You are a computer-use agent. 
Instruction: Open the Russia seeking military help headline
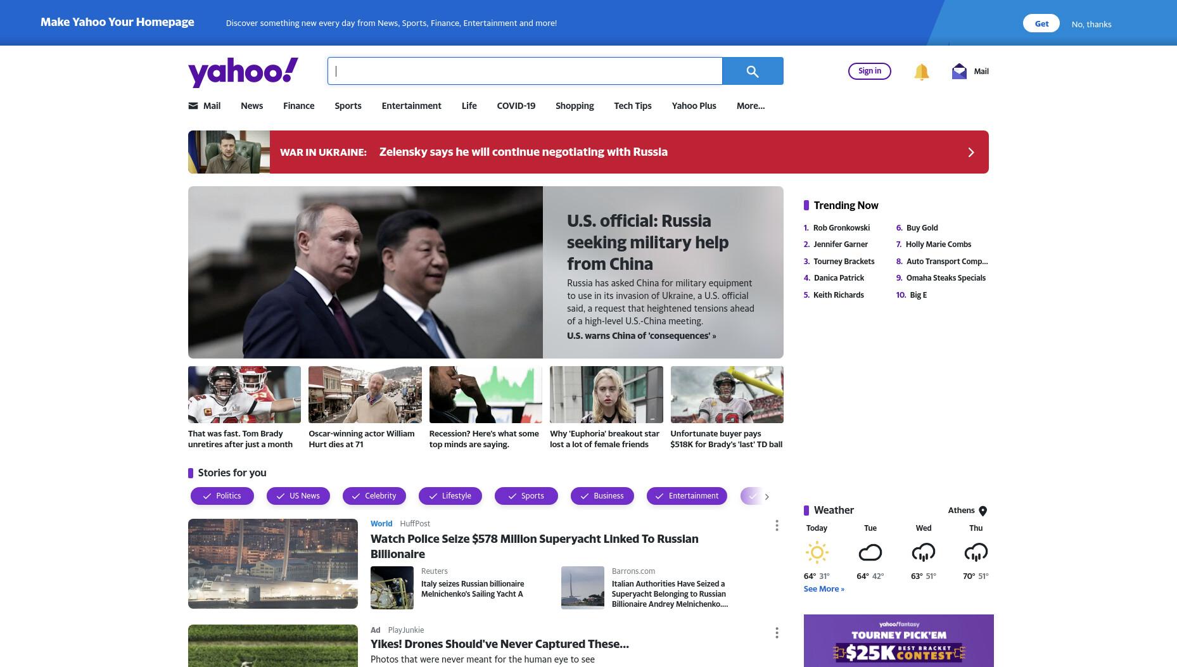(x=647, y=243)
